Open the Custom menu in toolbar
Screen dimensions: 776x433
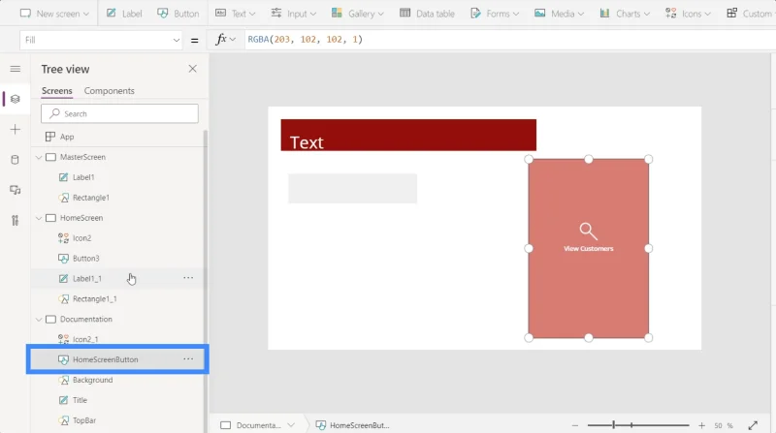(x=749, y=14)
